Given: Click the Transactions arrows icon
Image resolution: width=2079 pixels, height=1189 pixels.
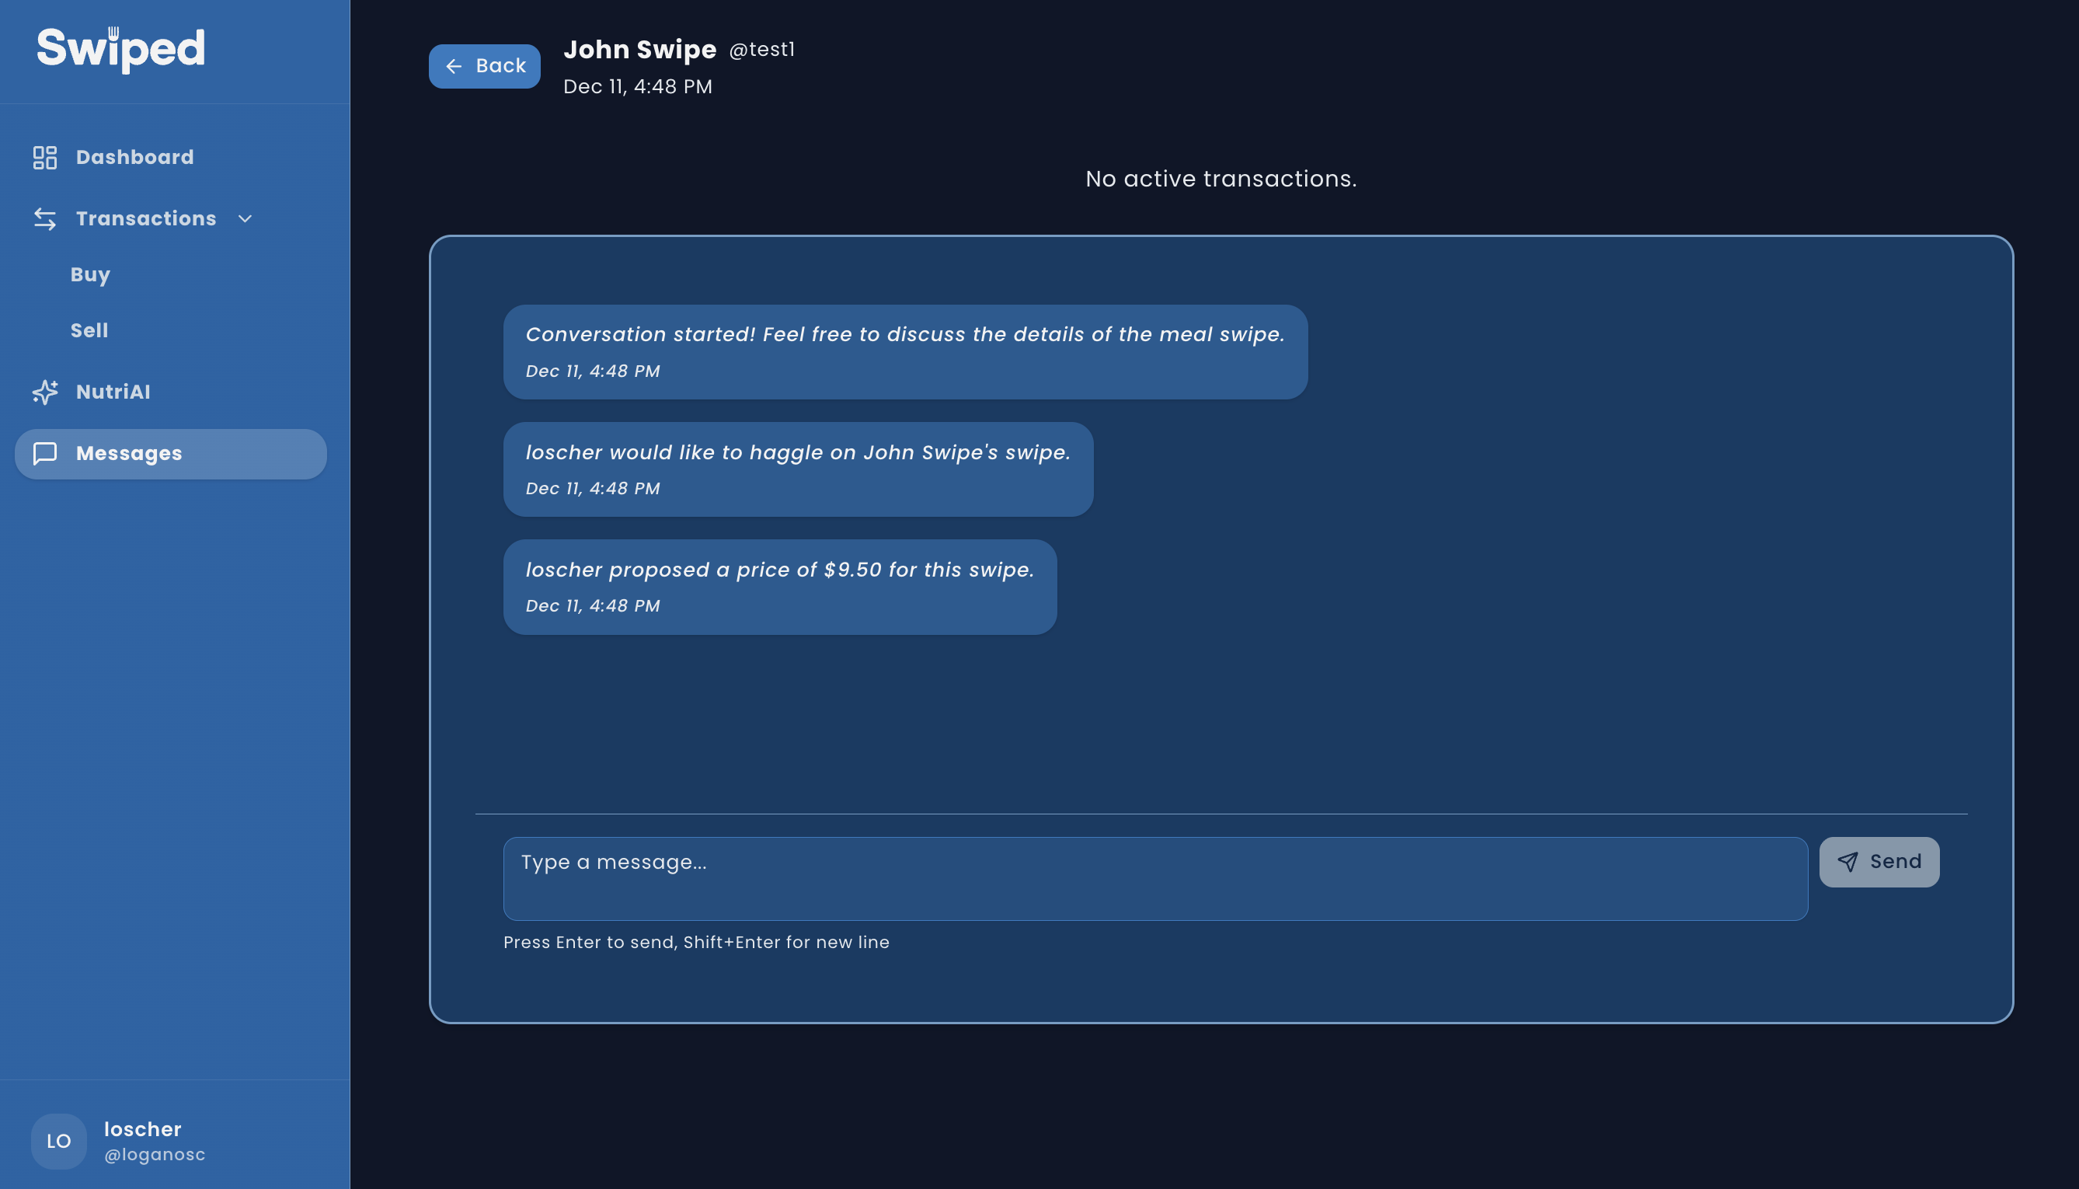Looking at the screenshot, I should click(45, 218).
